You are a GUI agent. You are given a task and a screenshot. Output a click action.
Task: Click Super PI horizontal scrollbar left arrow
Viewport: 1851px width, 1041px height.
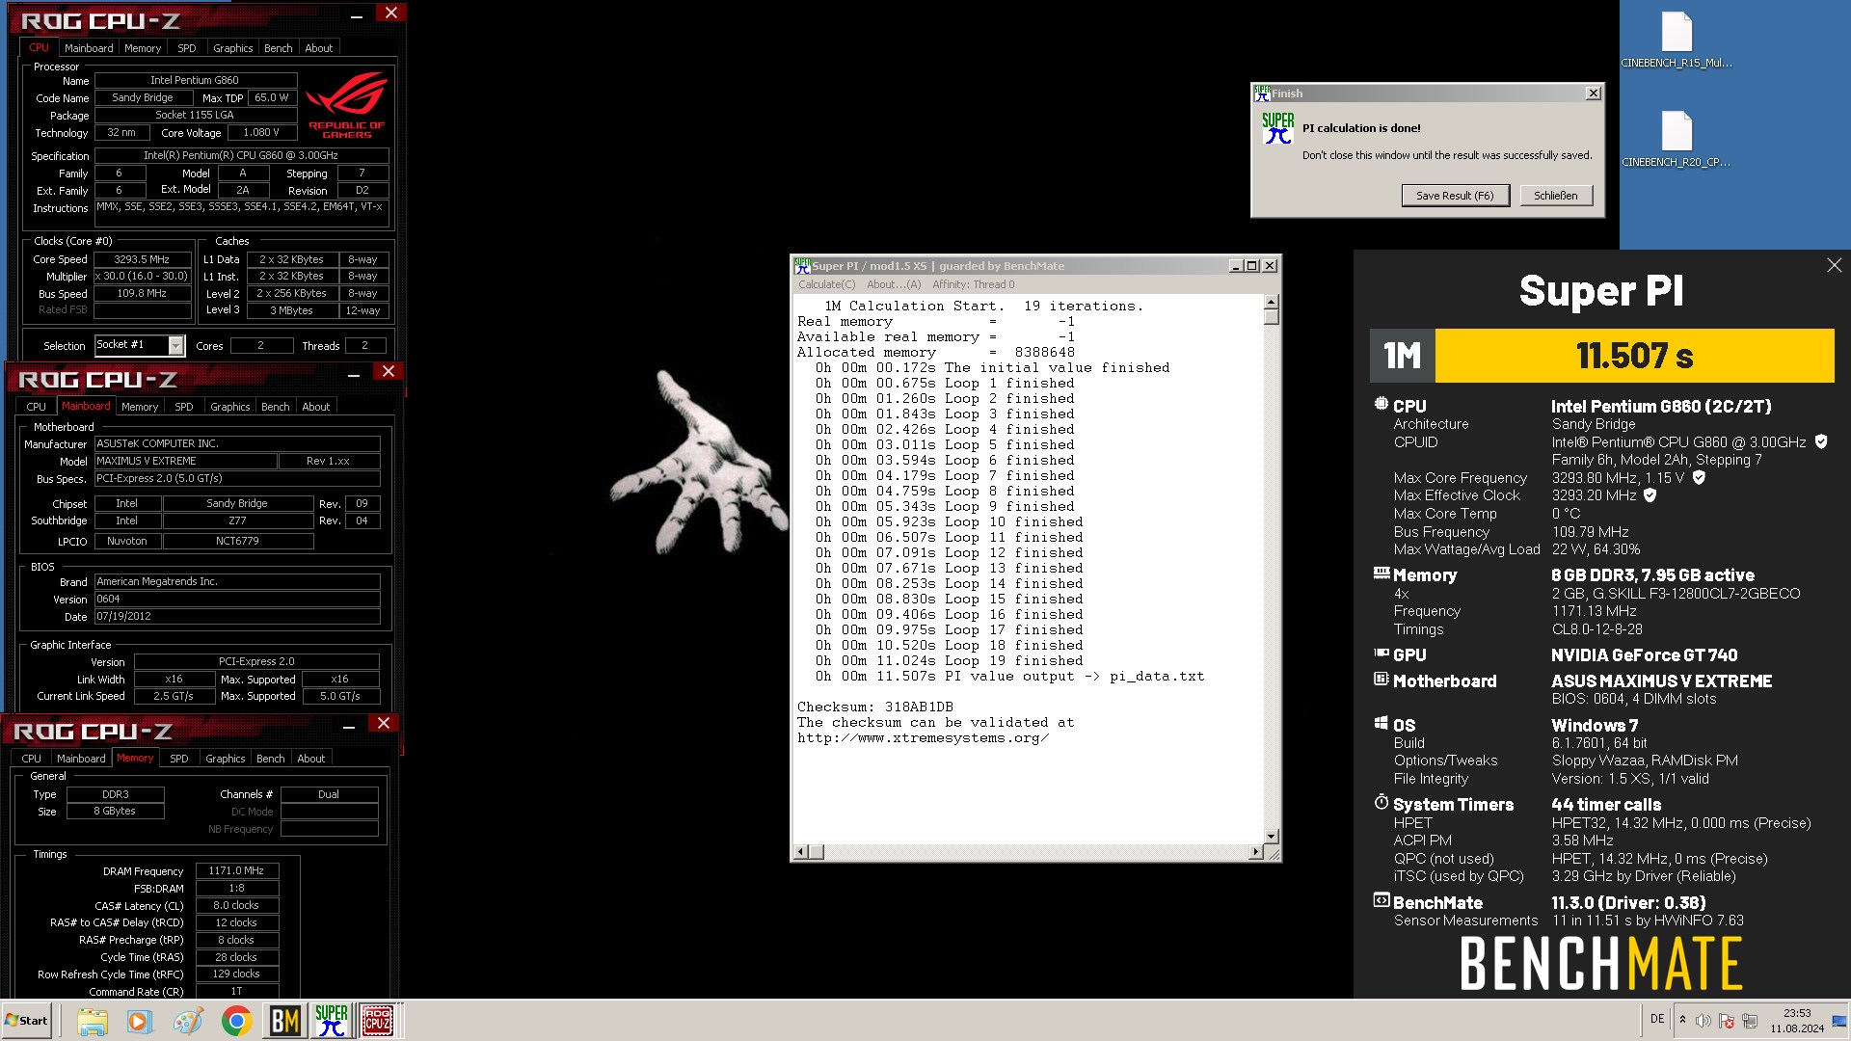pyautogui.click(x=800, y=852)
